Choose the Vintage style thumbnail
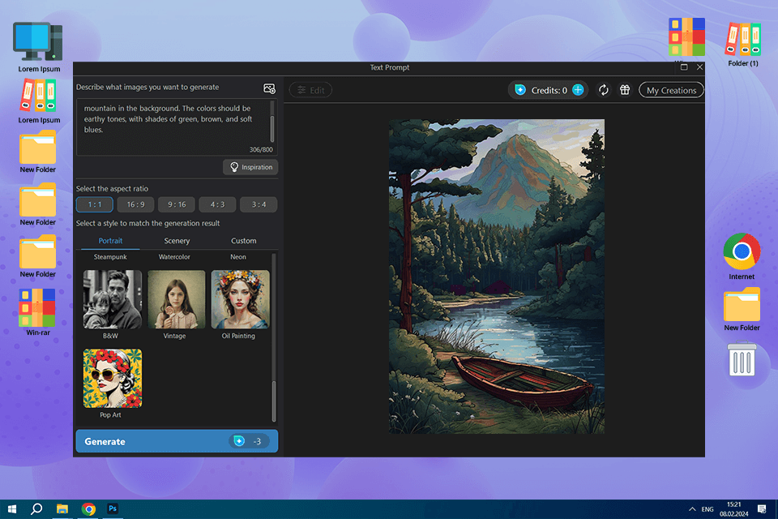778x519 pixels. tap(176, 299)
